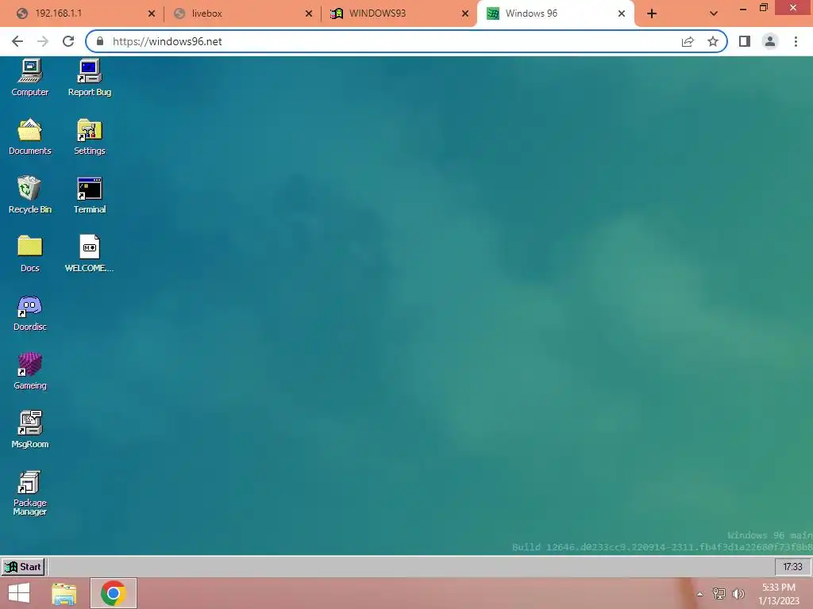Open the Recycle Bin icon
This screenshot has height=609, width=813.
pos(29,195)
